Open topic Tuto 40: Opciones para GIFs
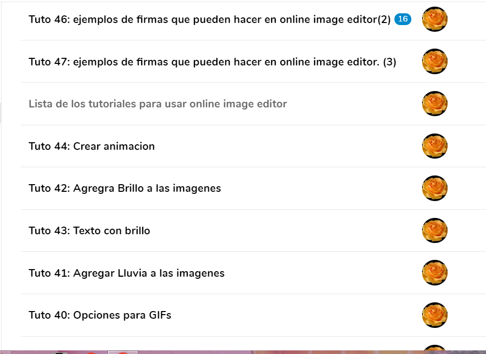The width and height of the screenshot is (486, 354). click(100, 315)
